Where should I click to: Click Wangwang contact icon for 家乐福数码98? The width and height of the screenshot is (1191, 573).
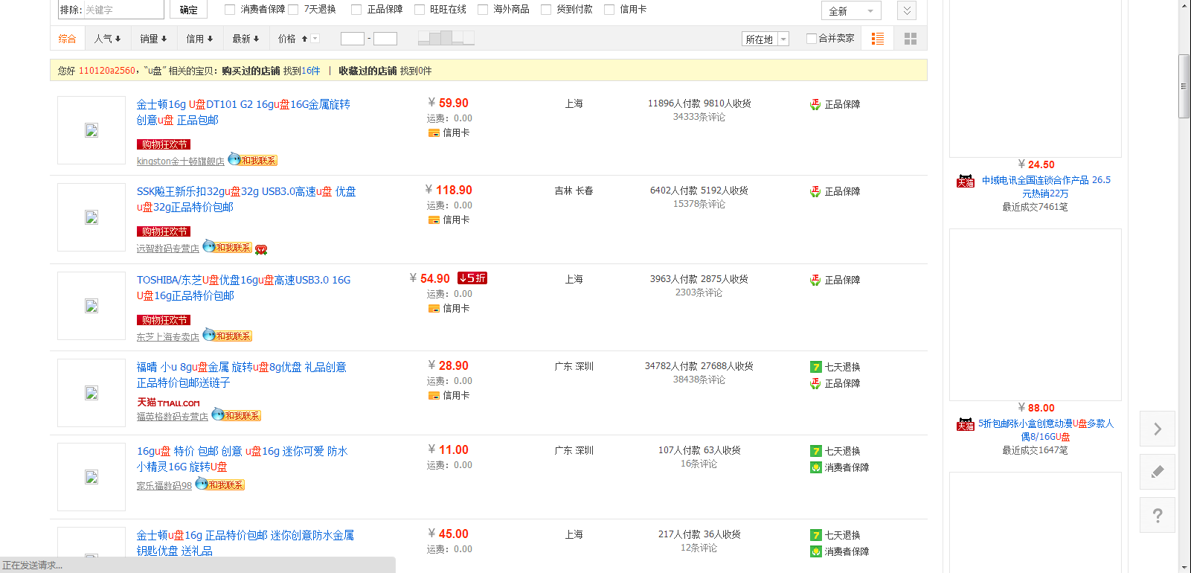219,484
